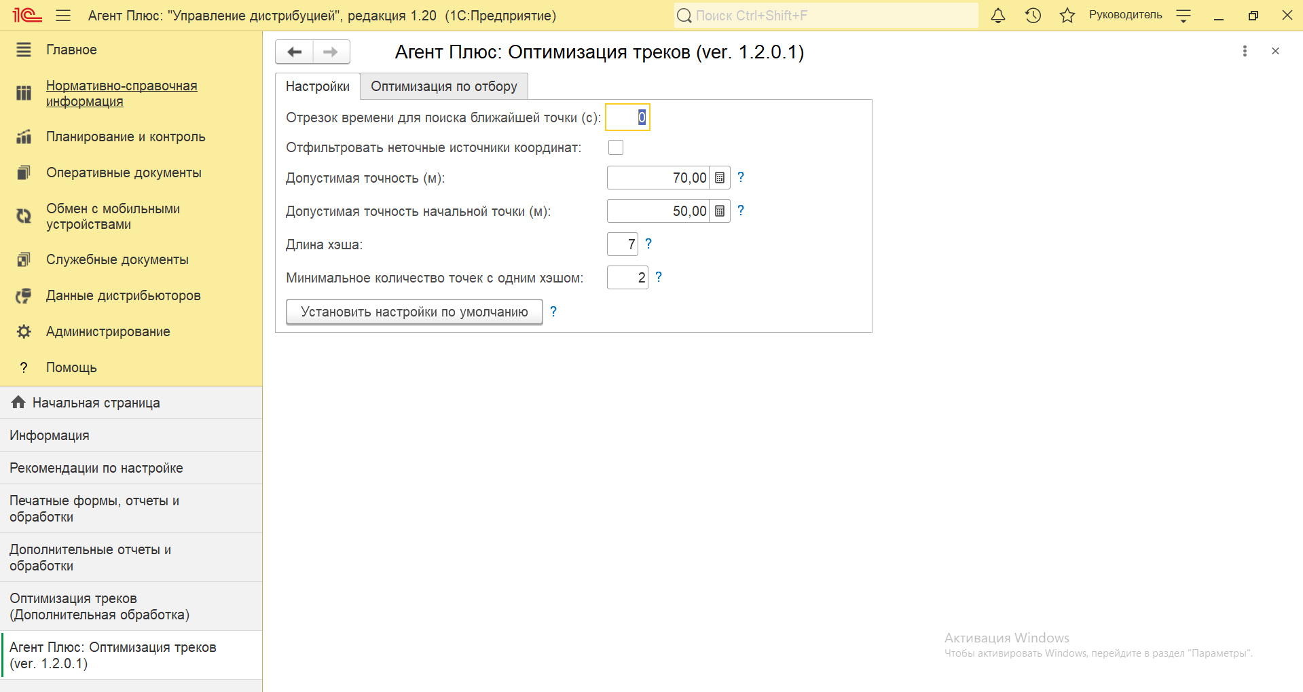Enable filtering of inaccurate coordinate sources

(616, 147)
